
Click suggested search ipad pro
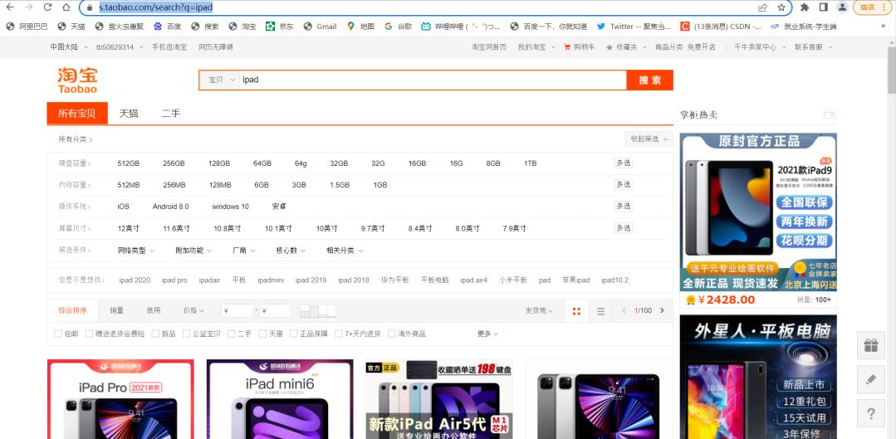pyautogui.click(x=174, y=280)
